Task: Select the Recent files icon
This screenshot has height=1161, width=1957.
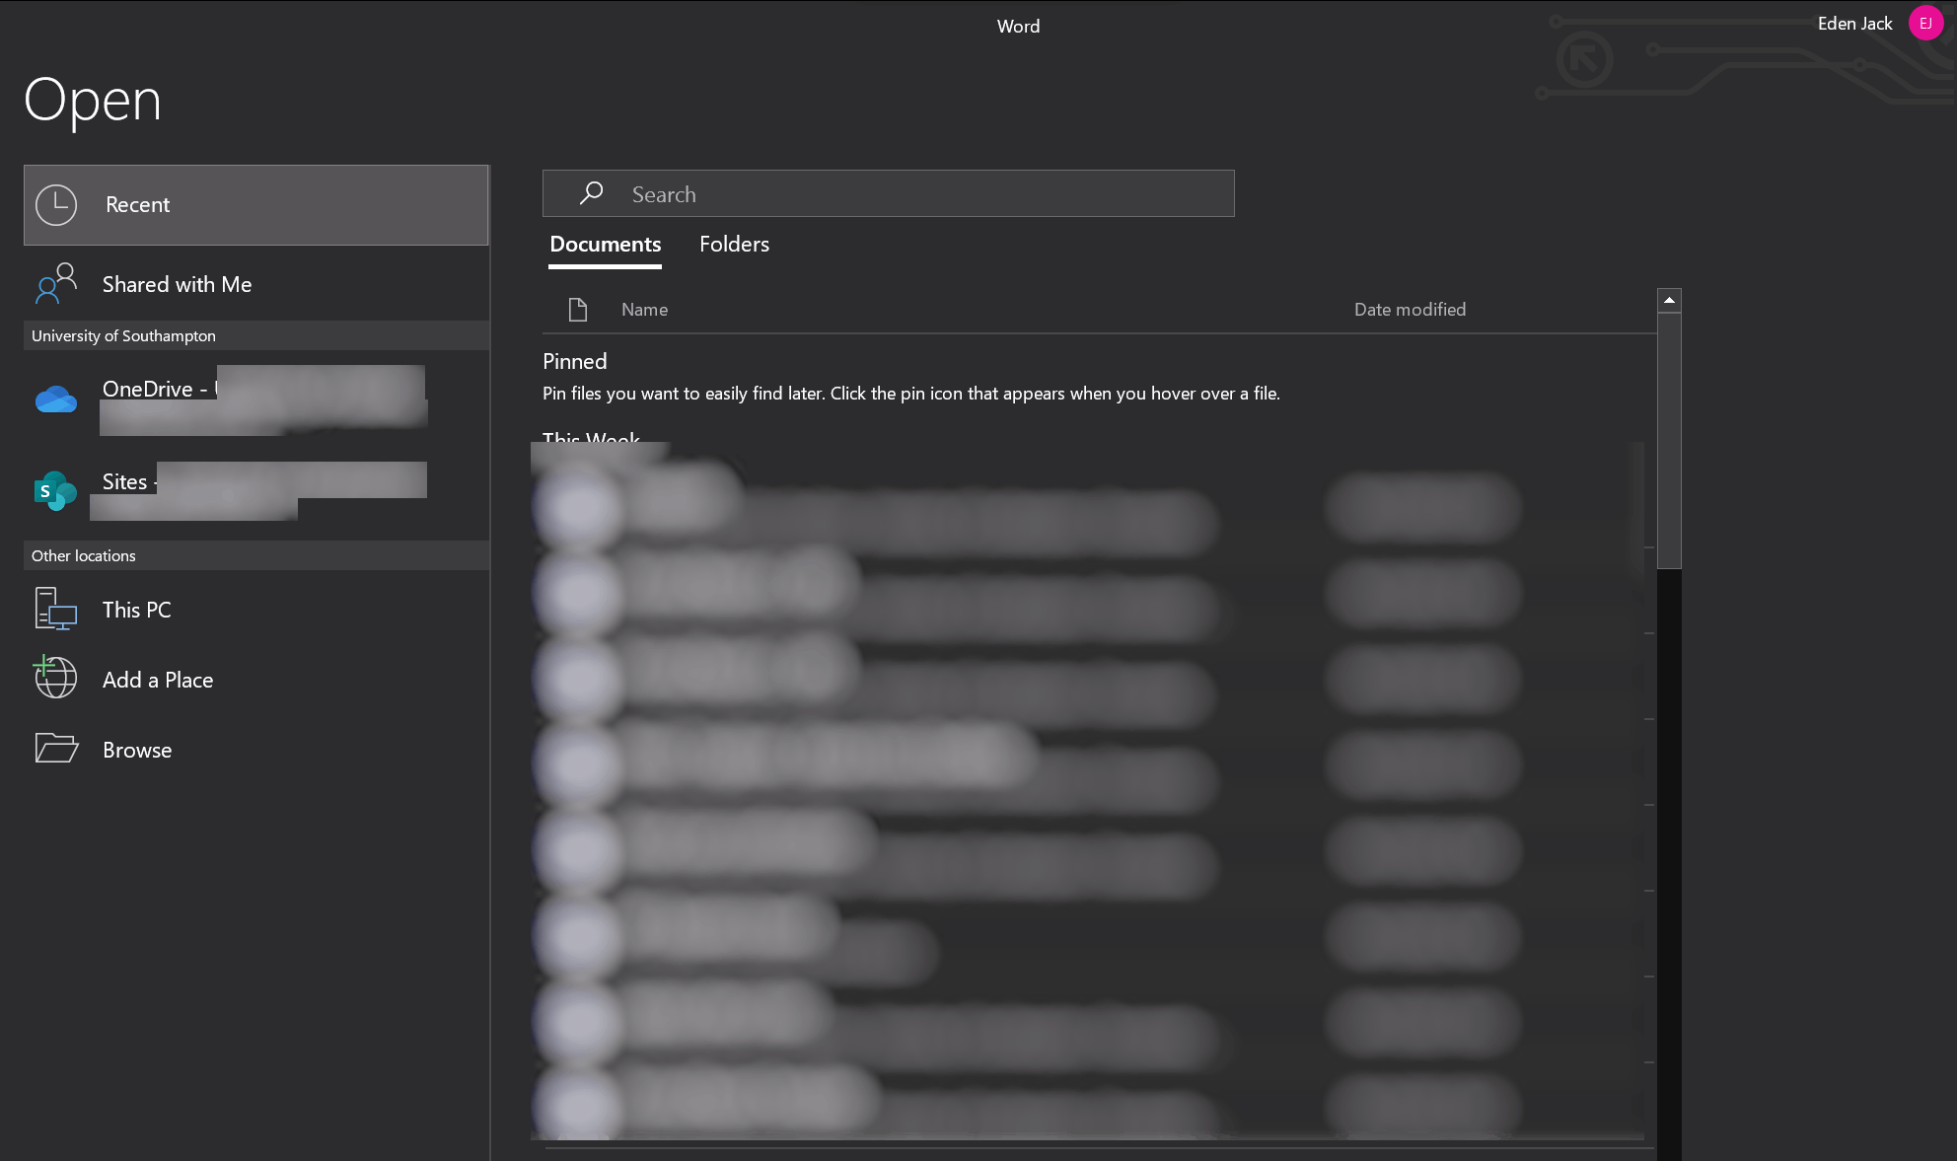Action: [x=56, y=204]
